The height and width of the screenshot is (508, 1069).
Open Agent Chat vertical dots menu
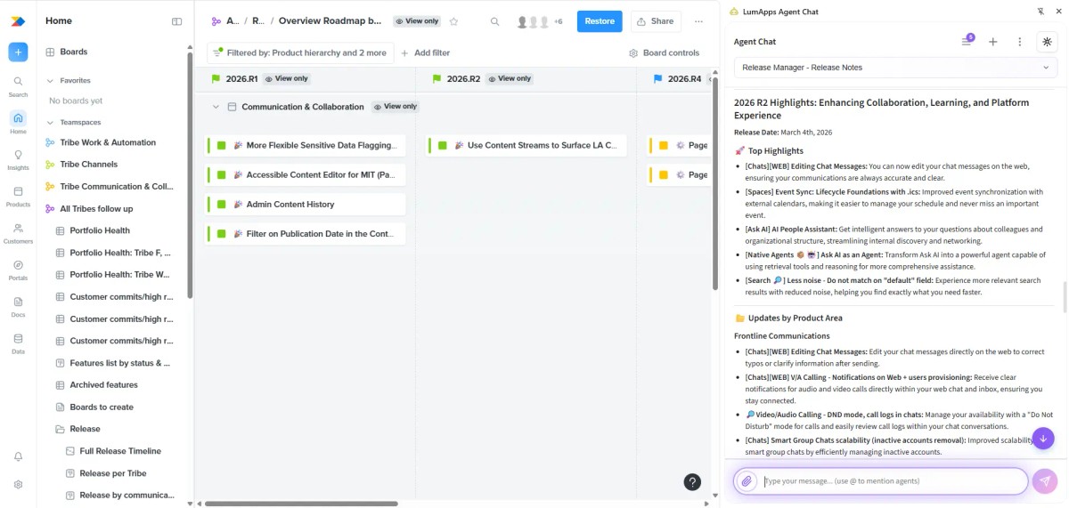[x=1020, y=42]
